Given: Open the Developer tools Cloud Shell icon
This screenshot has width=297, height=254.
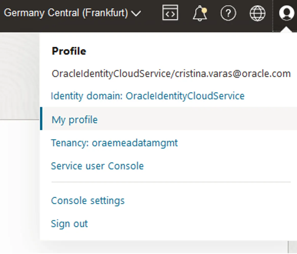Looking at the screenshot, I should (170, 13).
